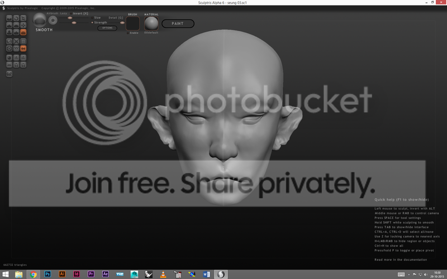The height and width of the screenshot is (279, 447).
Task: Click 'Hold SHIFT while sculpting to smooth' line
Action: click(404, 222)
